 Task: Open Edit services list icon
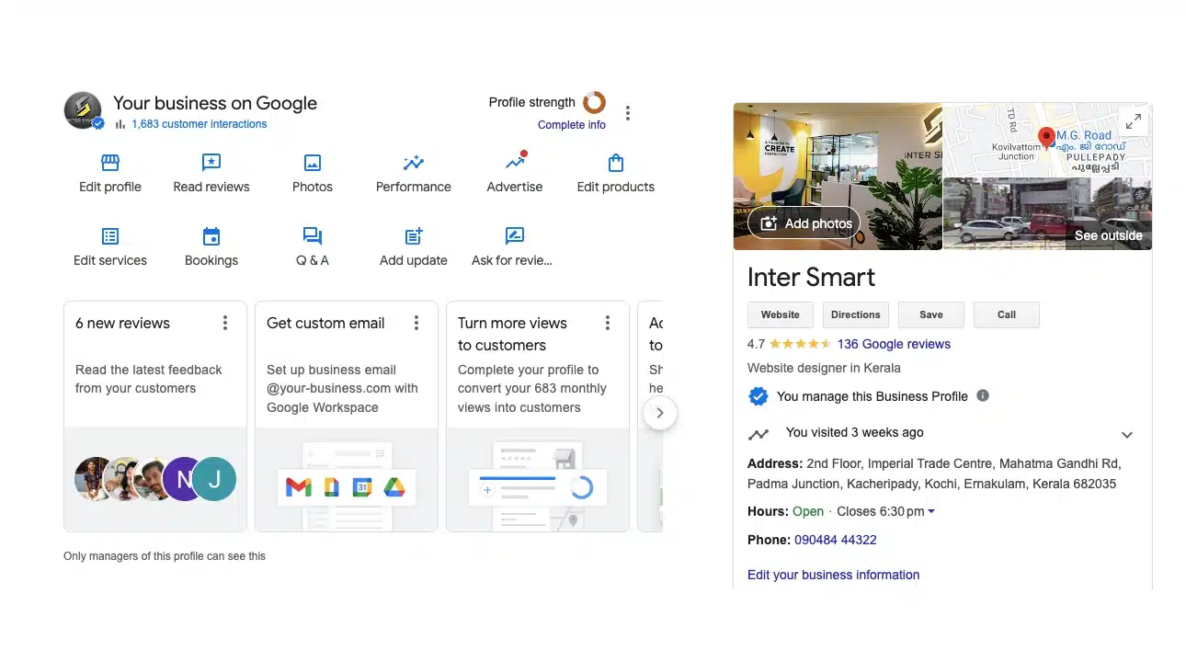click(x=110, y=237)
